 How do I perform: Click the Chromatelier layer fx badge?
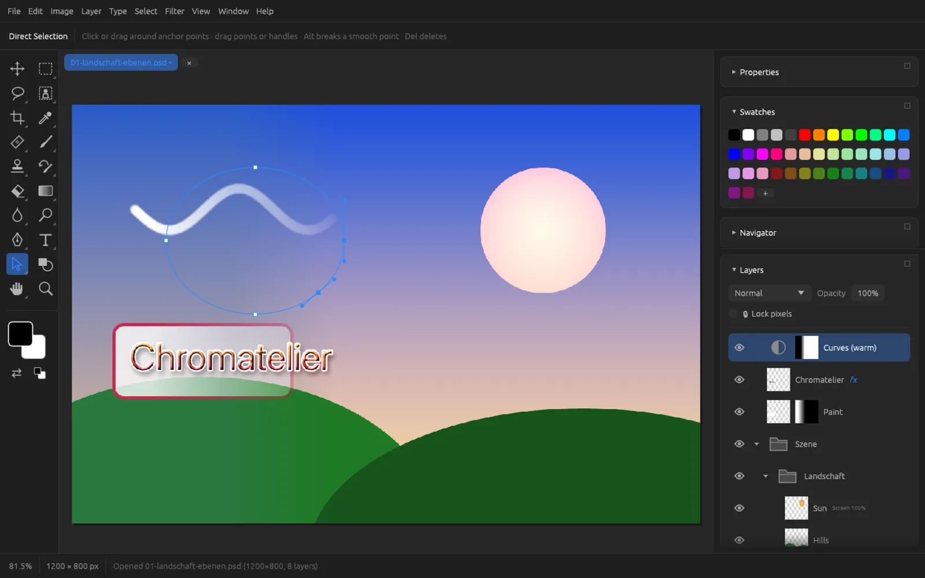click(853, 380)
